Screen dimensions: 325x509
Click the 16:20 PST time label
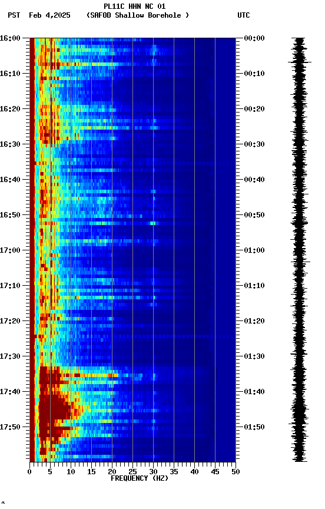pyautogui.click(x=10, y=109)
